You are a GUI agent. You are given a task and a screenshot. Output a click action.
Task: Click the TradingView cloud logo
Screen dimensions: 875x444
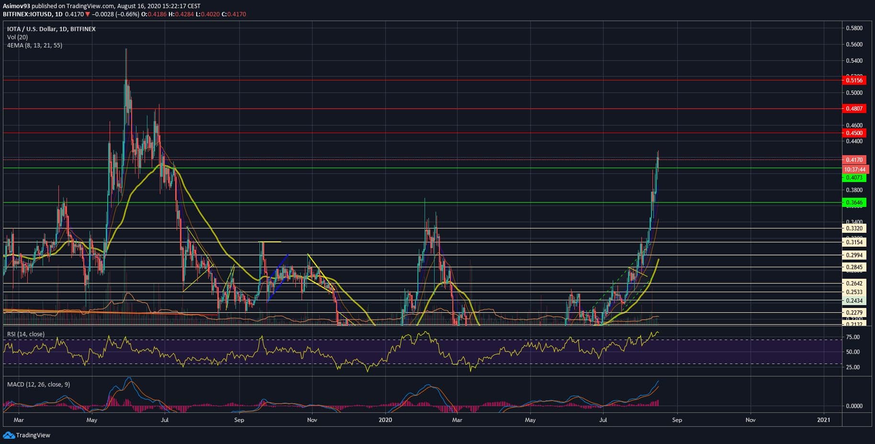[x=9, y=435]
